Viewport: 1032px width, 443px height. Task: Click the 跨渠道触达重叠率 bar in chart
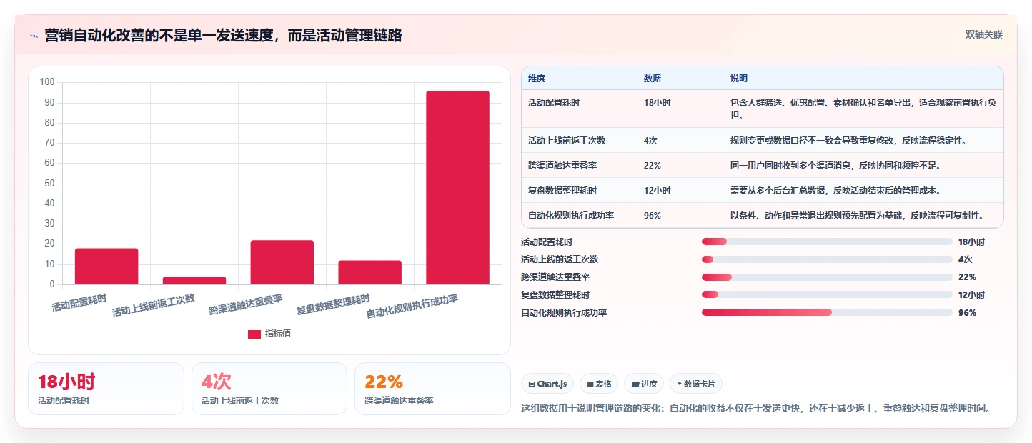pyautogui.click(x=282, y=262)
